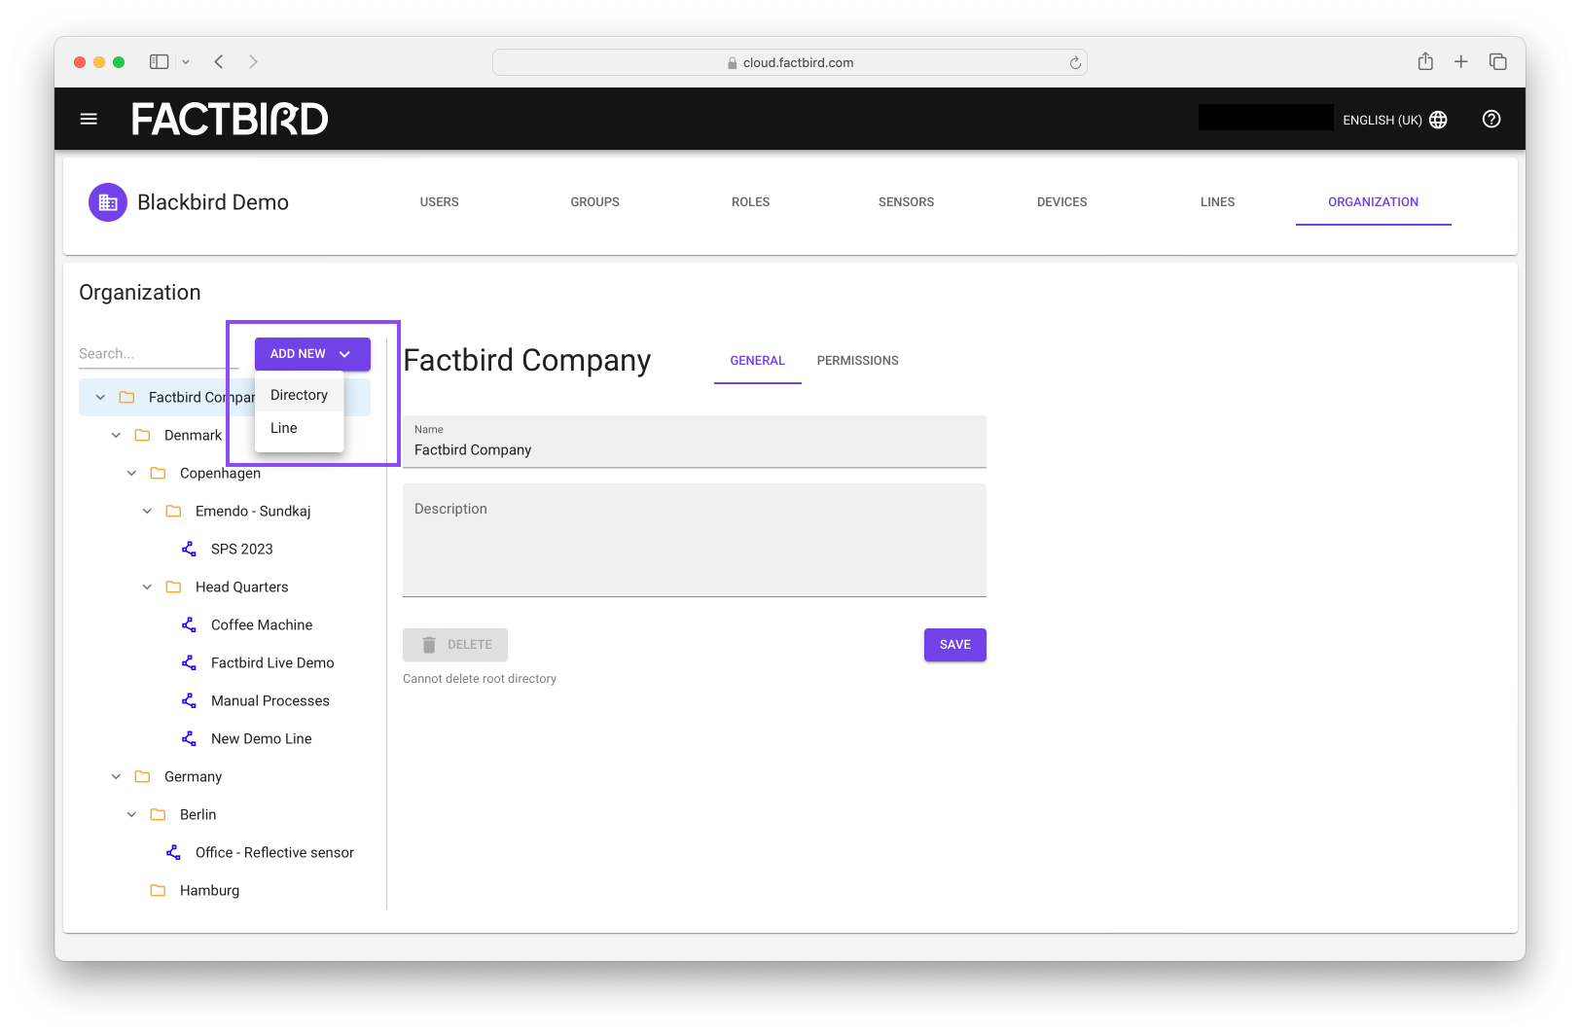
Task: Click the Office - Reflective sensor line icon
Action: point(173,852)
